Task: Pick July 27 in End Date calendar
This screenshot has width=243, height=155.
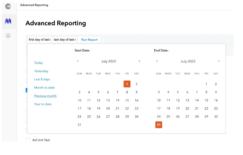Action: pos(187,117)
